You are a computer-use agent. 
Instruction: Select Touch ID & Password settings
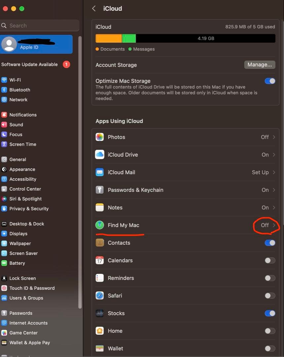click(x=32, y=288)
